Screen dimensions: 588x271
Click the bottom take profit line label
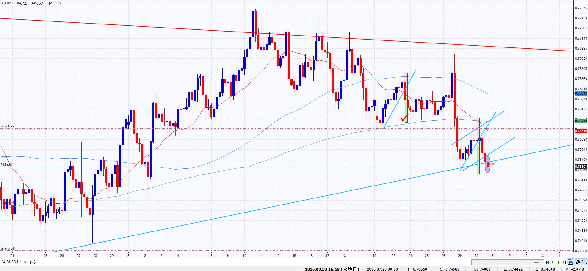[8, 248]
